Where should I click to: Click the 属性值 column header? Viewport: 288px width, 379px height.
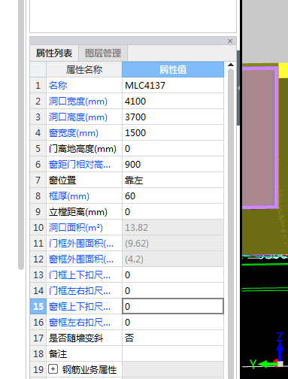[x=173, y=69]
